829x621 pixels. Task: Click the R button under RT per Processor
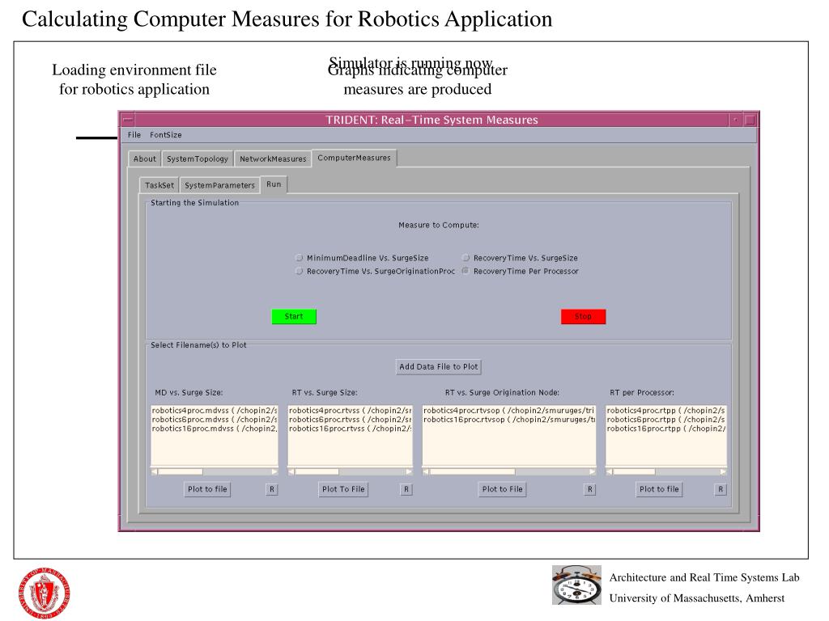pyautogui.click(x=720, y=489)
